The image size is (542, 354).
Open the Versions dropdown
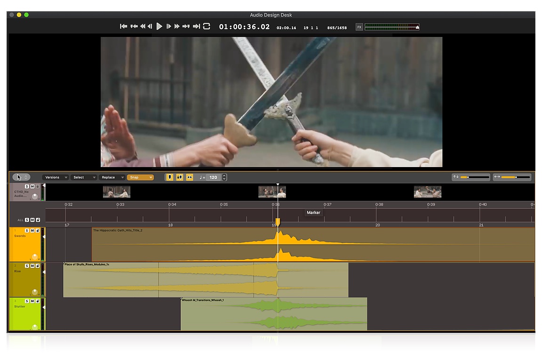point(55,177)
